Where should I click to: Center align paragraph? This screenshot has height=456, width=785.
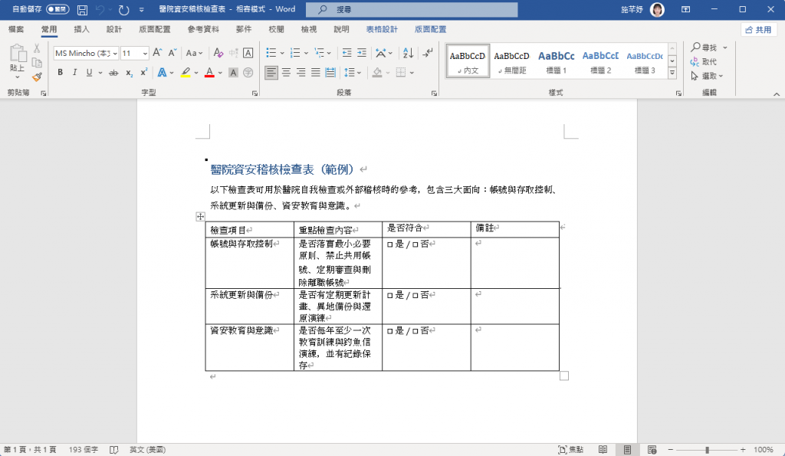pos(286,73)
